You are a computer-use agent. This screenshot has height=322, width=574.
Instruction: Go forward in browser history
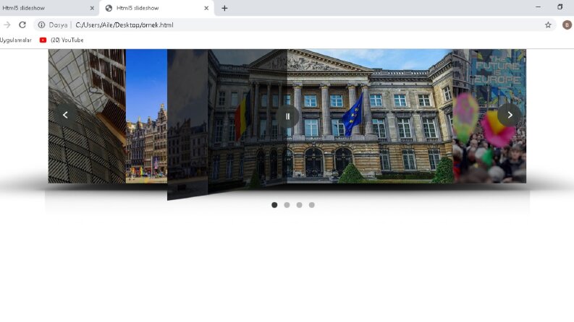[x=7, y=25]
